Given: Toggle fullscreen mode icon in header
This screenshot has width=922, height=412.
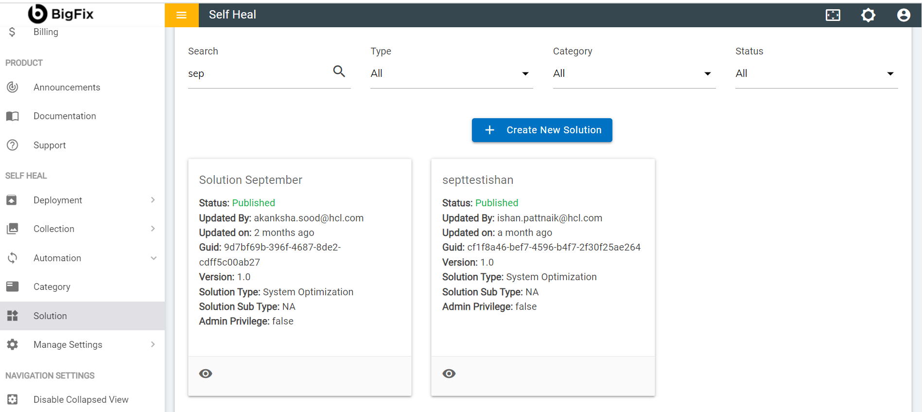Looking at the screenshot, I should [833, 15].
